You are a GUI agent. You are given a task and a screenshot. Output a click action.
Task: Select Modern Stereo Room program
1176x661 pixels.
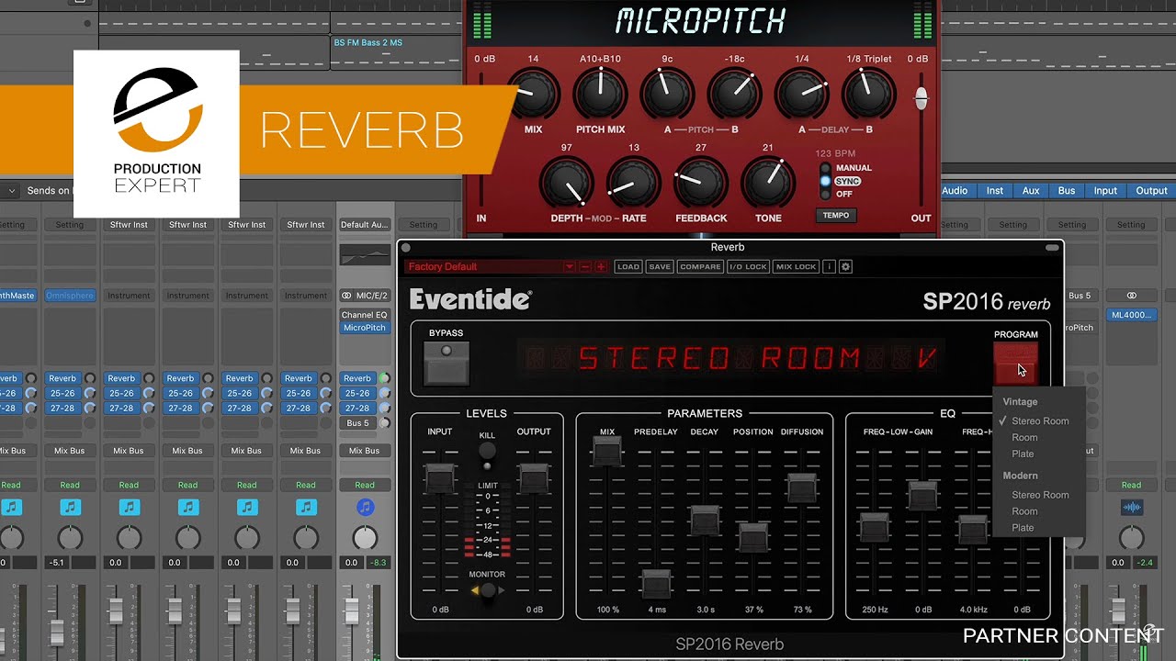click(x=1040, y=495)
